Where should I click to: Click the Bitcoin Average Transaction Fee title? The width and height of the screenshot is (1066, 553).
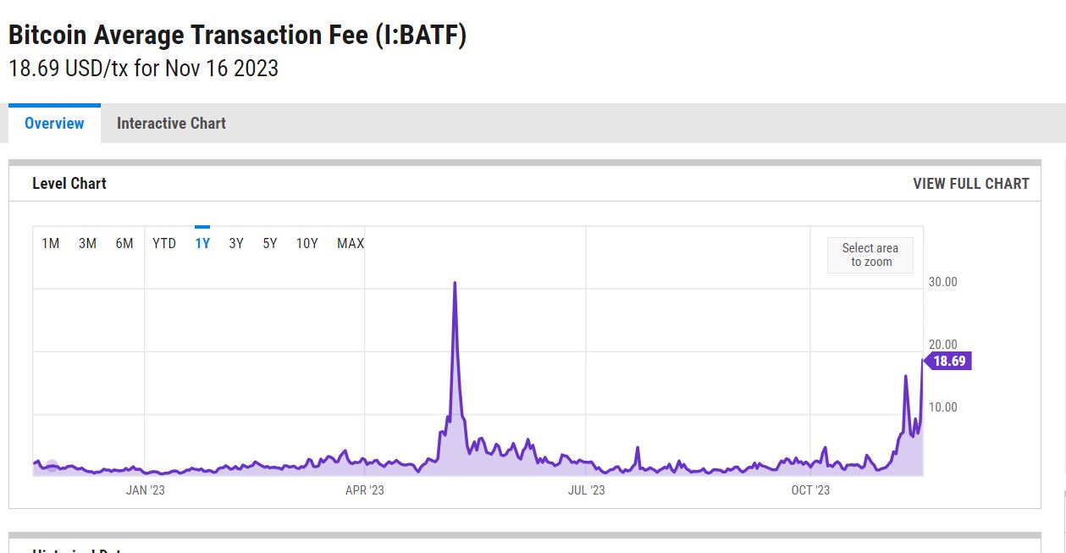(237, 36)
